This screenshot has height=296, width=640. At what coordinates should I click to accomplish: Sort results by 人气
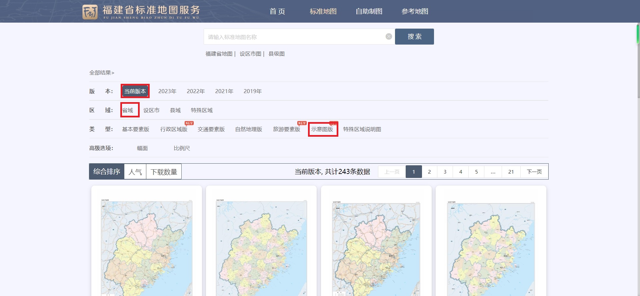point(135,172)
